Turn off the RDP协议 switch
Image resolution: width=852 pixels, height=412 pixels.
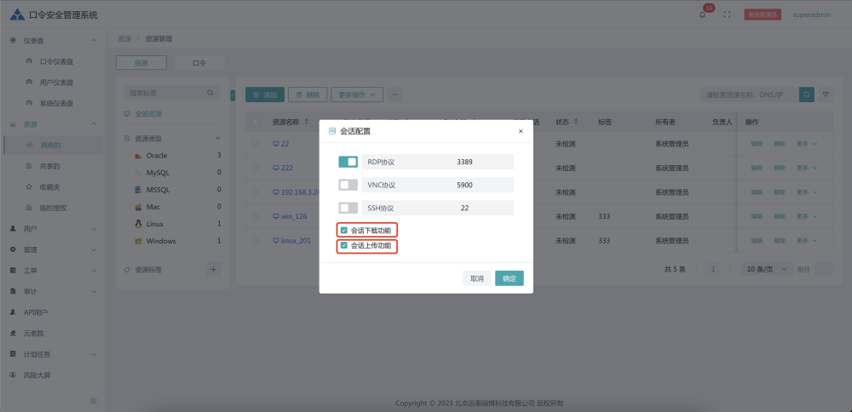coord(348,162)
